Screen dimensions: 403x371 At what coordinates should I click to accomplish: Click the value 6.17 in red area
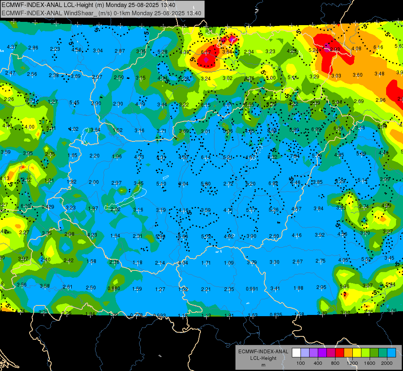pyautogui.click(x=206, y=52)
